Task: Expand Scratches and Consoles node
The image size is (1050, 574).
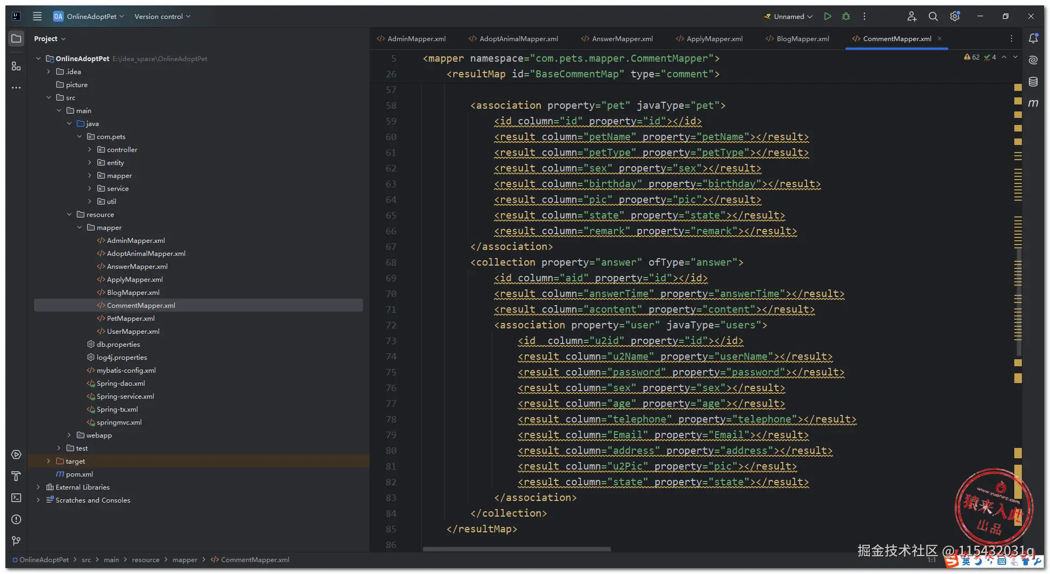Action: (x=38, y=500)
